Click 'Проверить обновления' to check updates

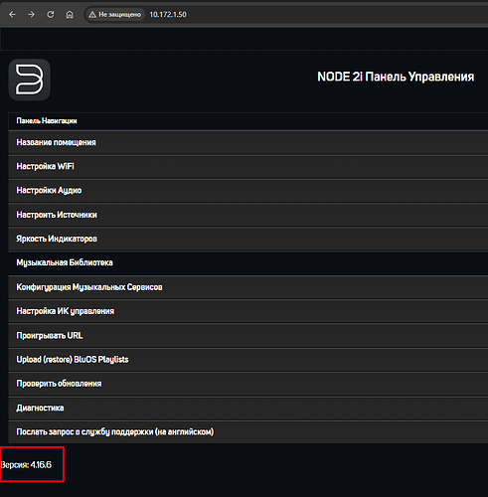coord(248,384)
